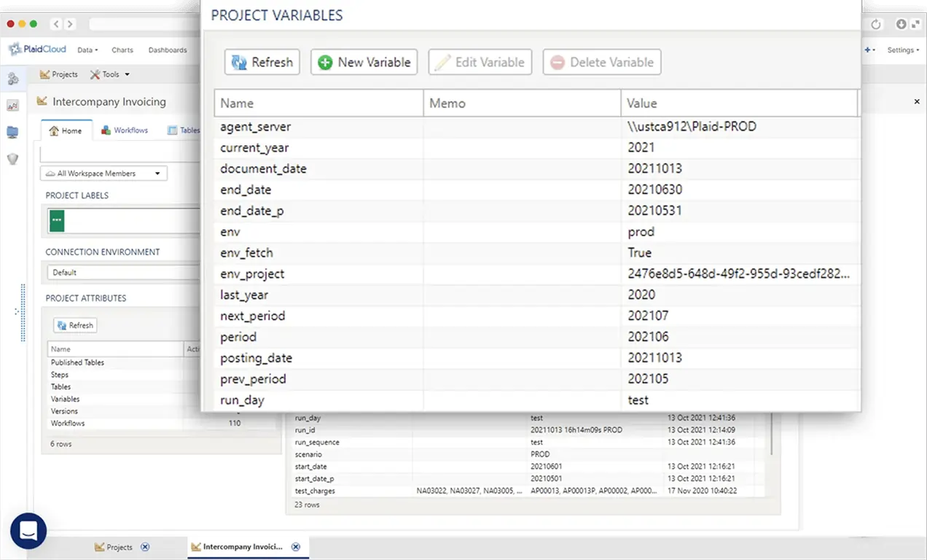Click the browser resize window icon
927x560 pixels.
915,24
